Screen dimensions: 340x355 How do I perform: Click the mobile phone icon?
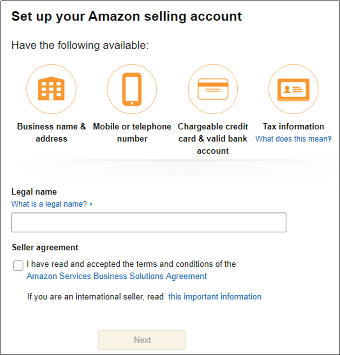132,89
